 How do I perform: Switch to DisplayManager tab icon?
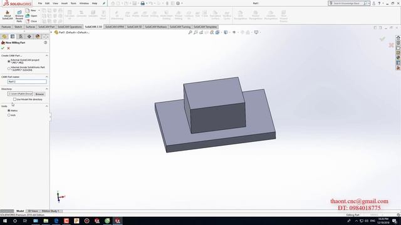38,37
